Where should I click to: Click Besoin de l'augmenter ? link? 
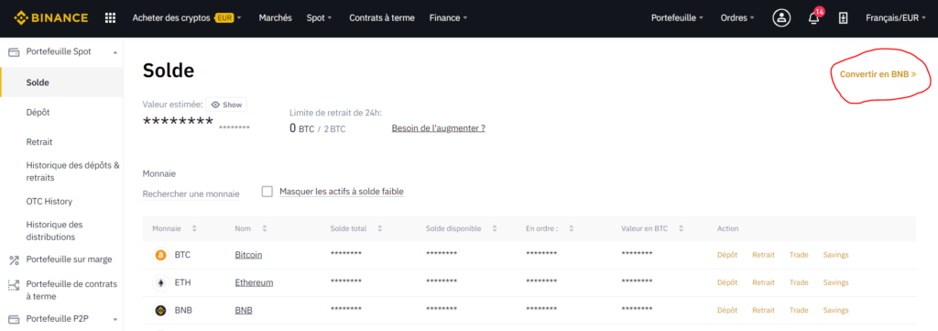(x=439, y=128)
